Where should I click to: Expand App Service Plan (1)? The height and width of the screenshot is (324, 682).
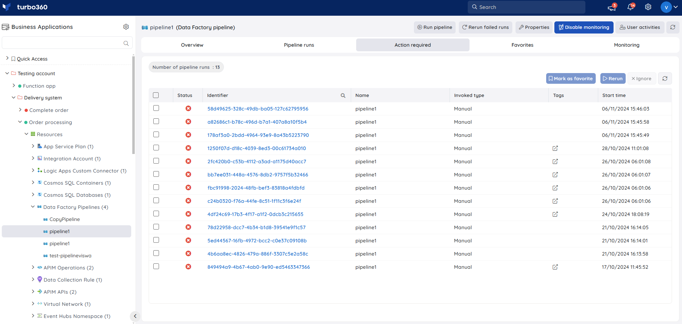point(33,146)
